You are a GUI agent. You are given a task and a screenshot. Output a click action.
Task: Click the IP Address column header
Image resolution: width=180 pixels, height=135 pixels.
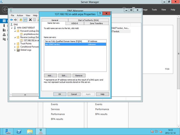pos(97,41)
